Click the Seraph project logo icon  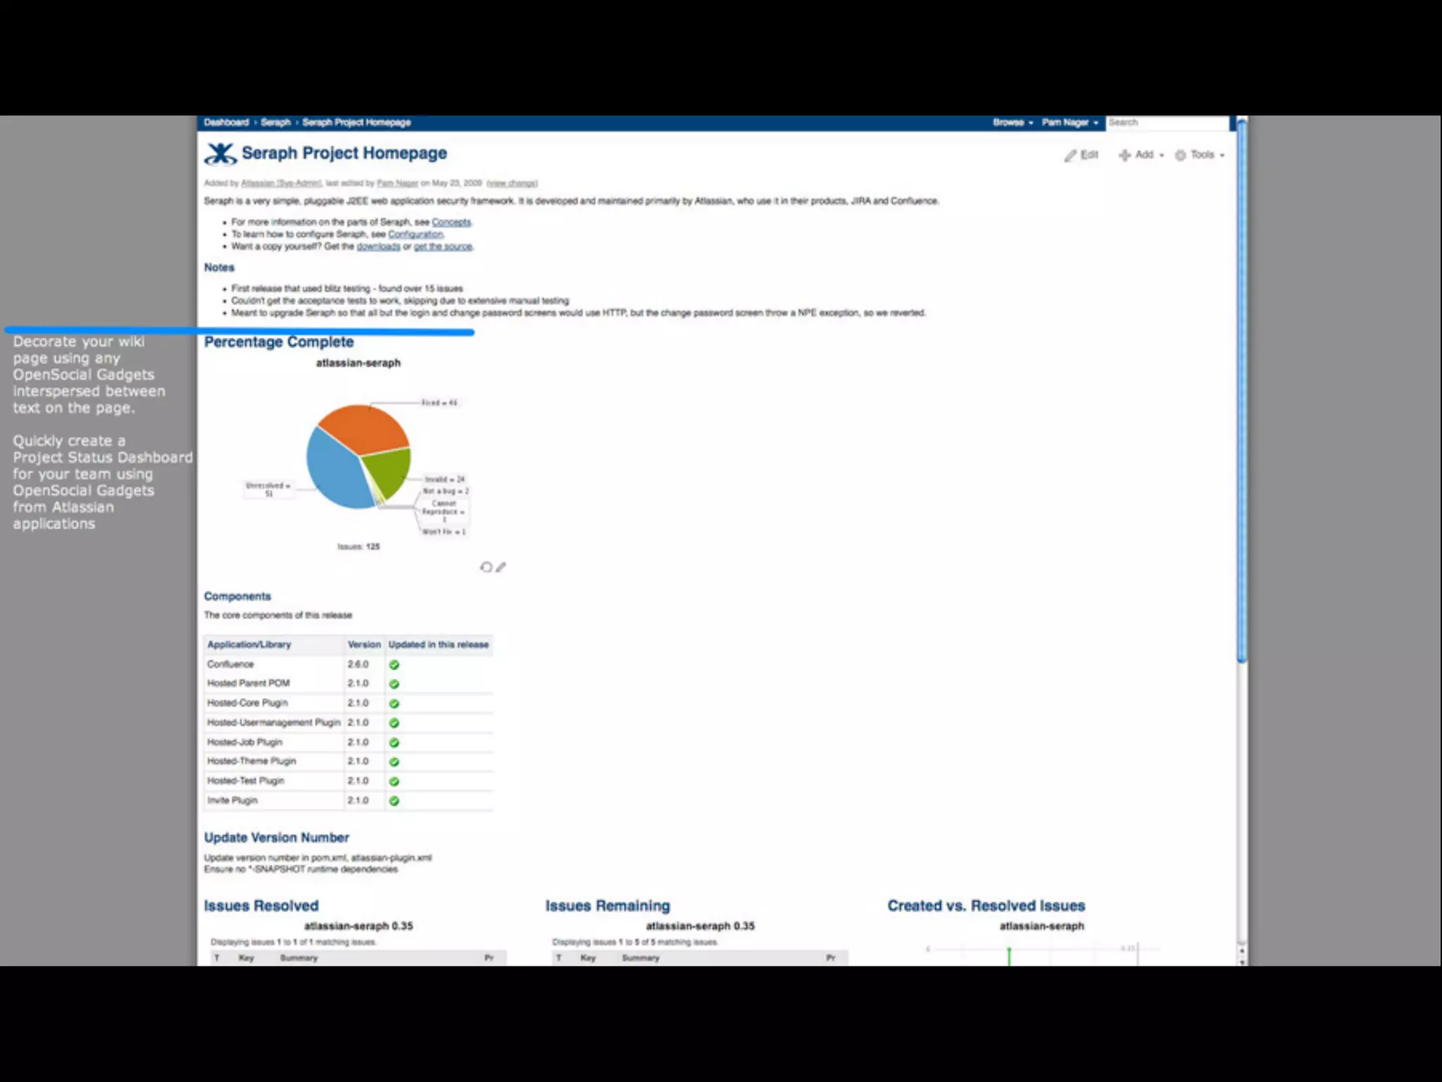click(220, 154)
